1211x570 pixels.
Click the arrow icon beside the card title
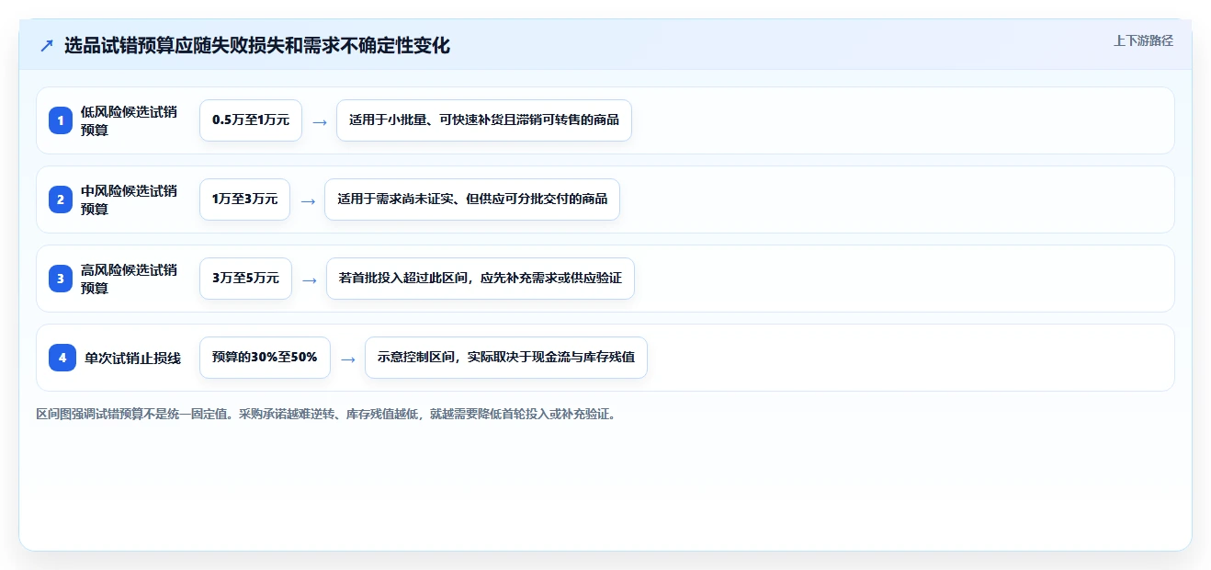click(x=47, y=45)
